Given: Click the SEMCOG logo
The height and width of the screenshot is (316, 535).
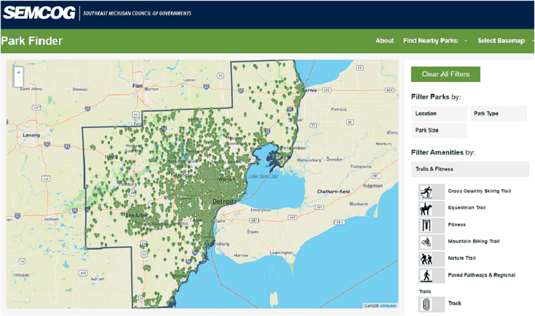Looking at the screenshot, I should click(x=39, y=13).
